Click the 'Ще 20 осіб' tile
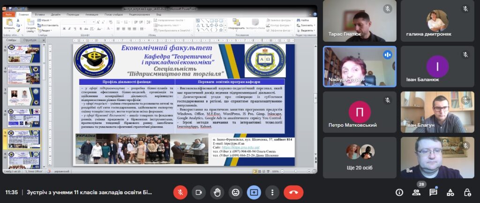Image resolution: width=480 pixels, height=203 pixels. click(360, 157)
